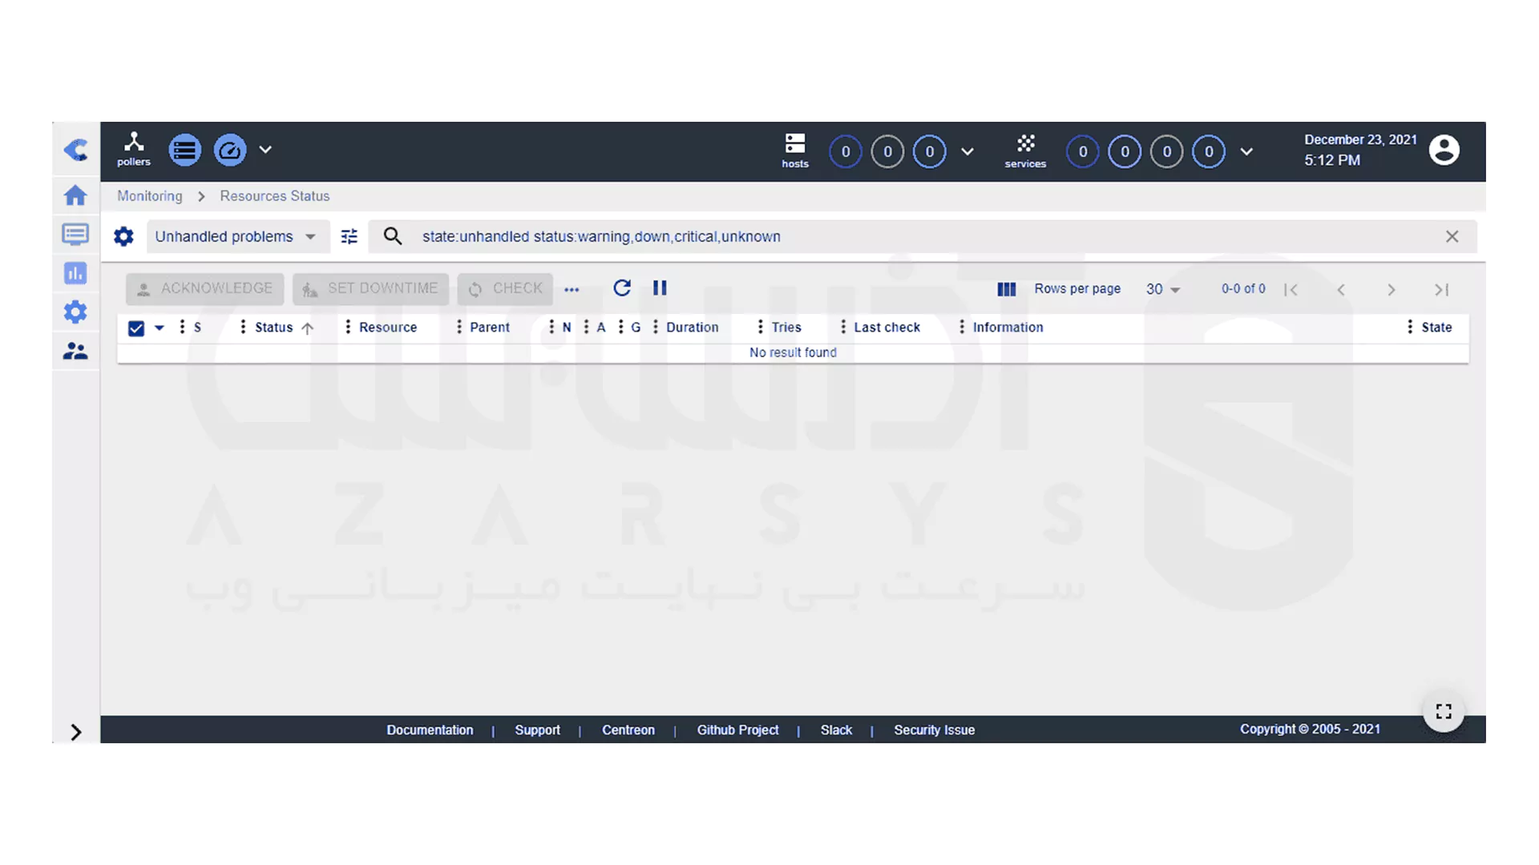The height and width of the screenshot is (865, 1539).
Task: Click the hosts icon
Action: pos(795,151)
